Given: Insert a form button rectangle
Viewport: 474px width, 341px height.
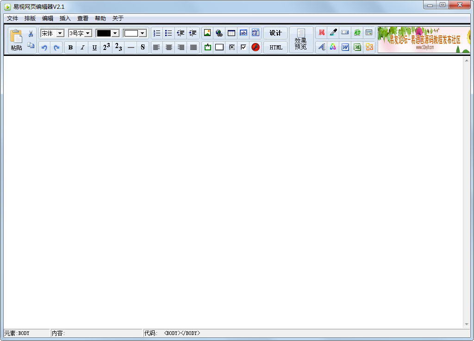Looking at the screenshot, I should coord(219,47).
